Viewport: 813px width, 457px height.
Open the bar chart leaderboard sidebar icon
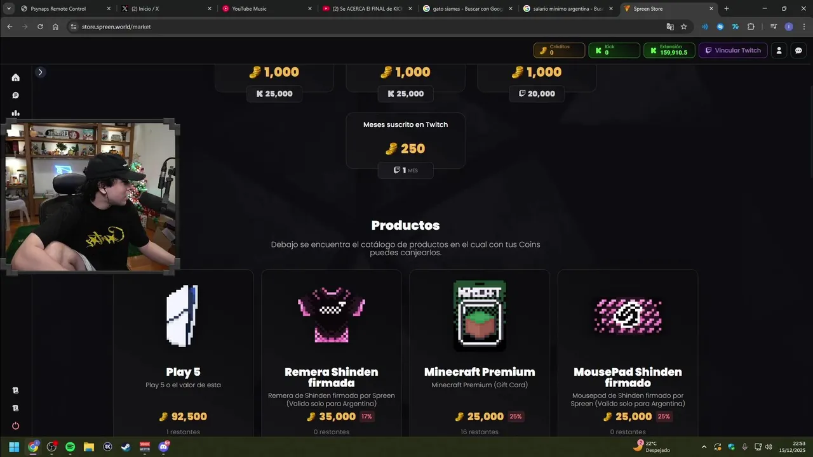(15, 113)
